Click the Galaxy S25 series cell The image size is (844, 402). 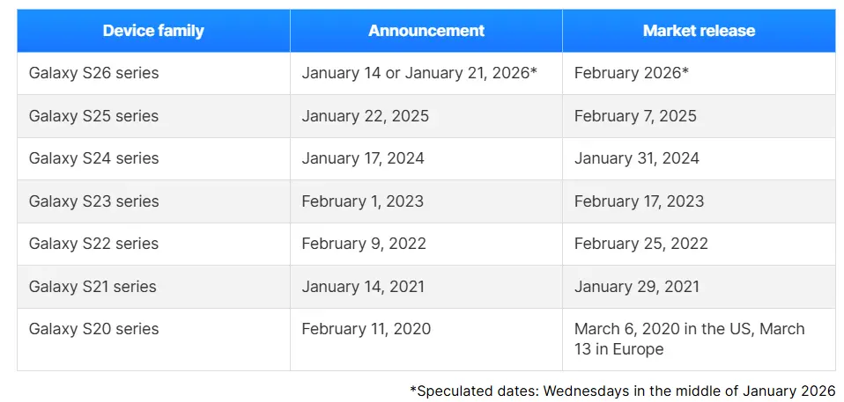click(94, 116)
